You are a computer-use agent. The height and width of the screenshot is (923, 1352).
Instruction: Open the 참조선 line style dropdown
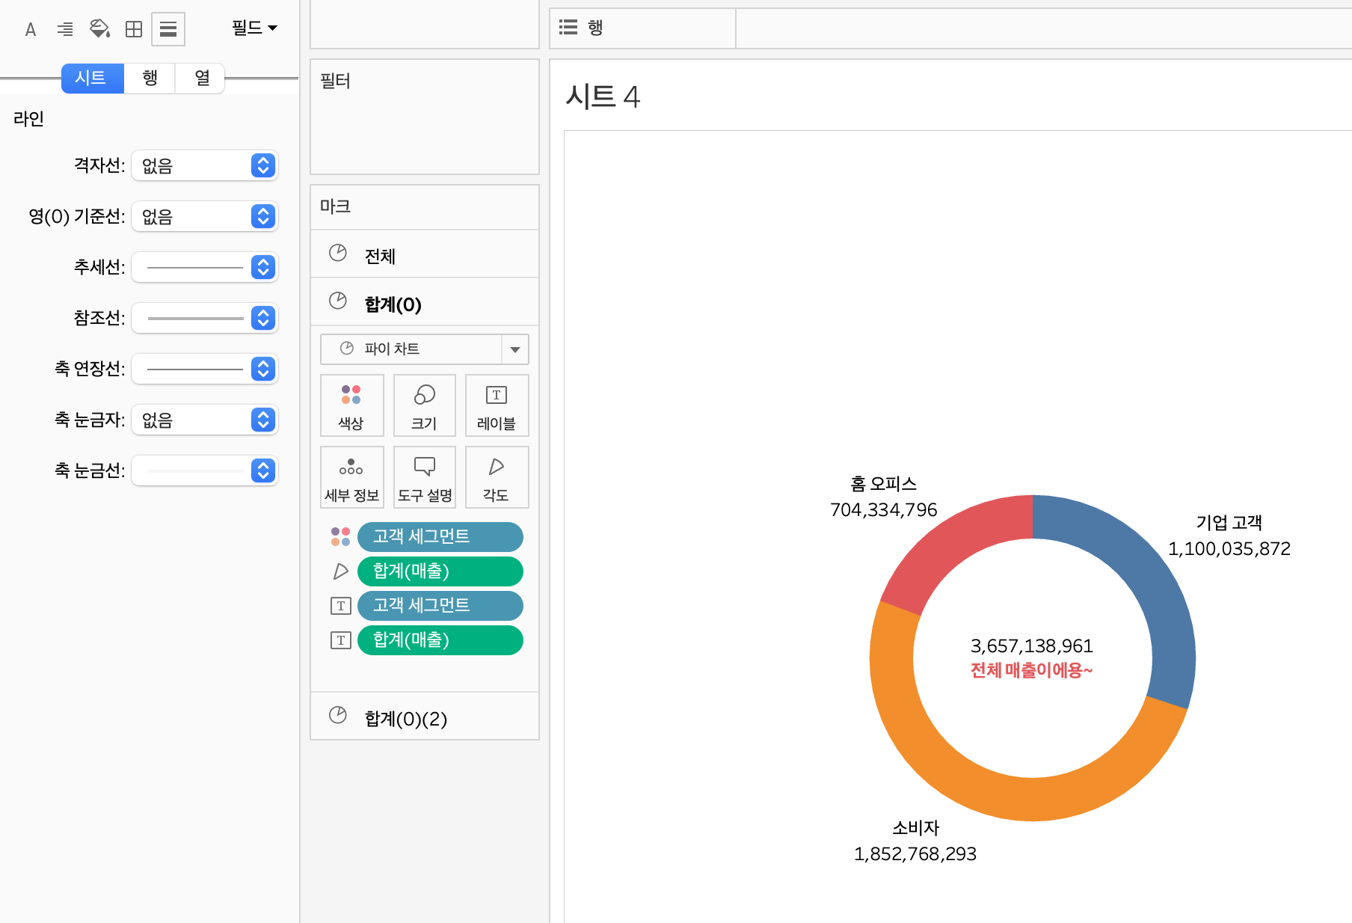click(204, 318)
